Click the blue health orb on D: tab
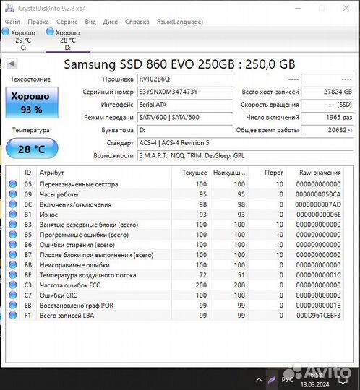360x390 pixels. [50, 32]
